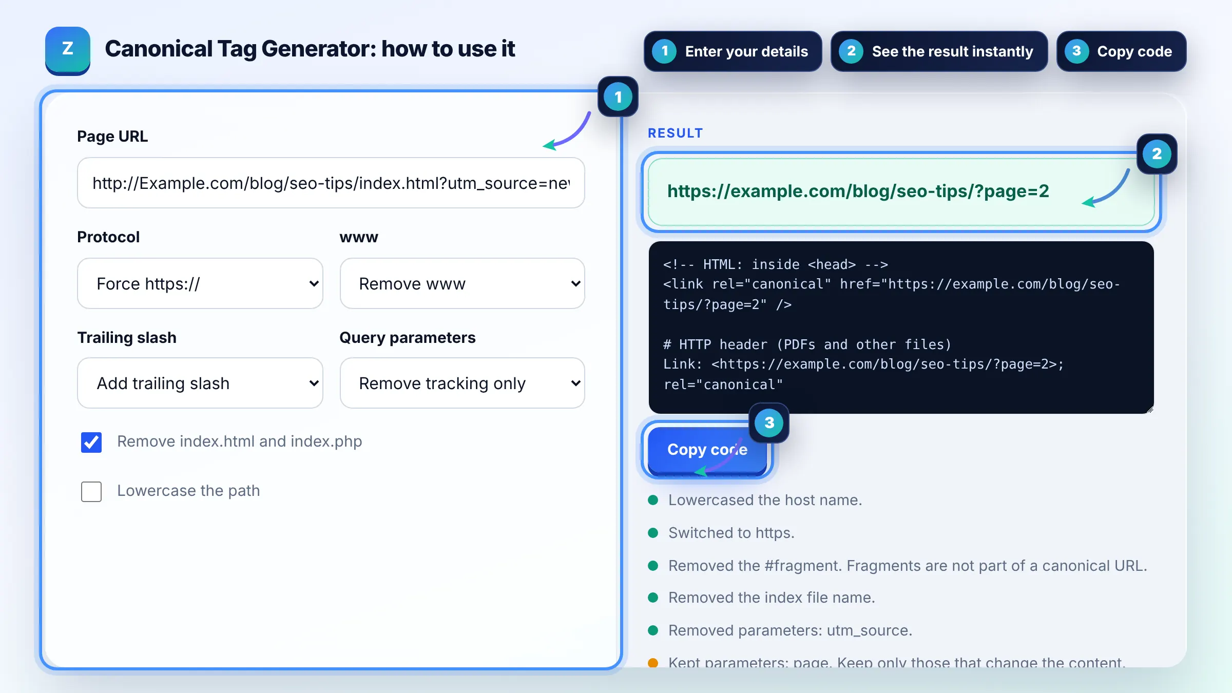Select the Enter your details step pill
Screen dimensions: 1232x693
click(x=733, y=51)
